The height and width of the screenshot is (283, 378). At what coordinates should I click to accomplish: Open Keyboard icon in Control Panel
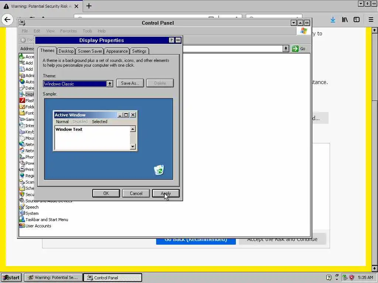(22, 132)
